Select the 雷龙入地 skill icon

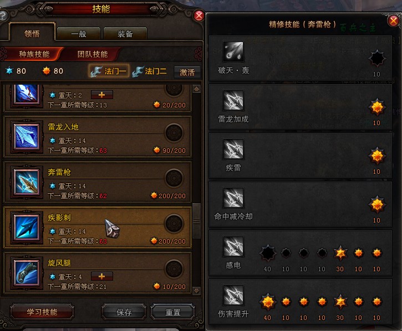(27, 136)
